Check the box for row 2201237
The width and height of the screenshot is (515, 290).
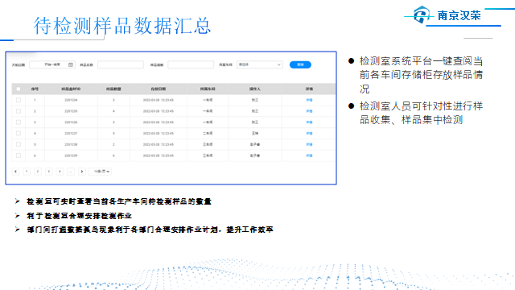click(x=19, y=133)
